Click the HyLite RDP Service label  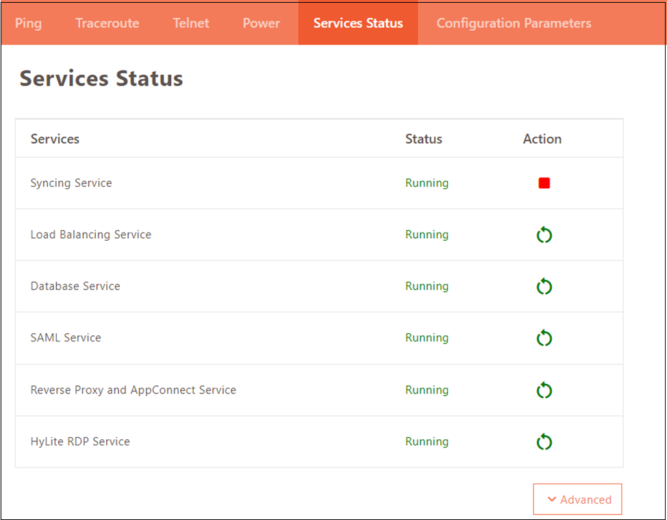click(x=80, y=441)
